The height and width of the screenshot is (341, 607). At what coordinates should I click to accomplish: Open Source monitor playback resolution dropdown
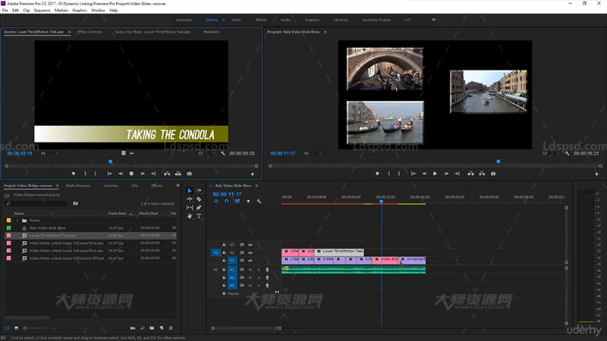(206, 154)
